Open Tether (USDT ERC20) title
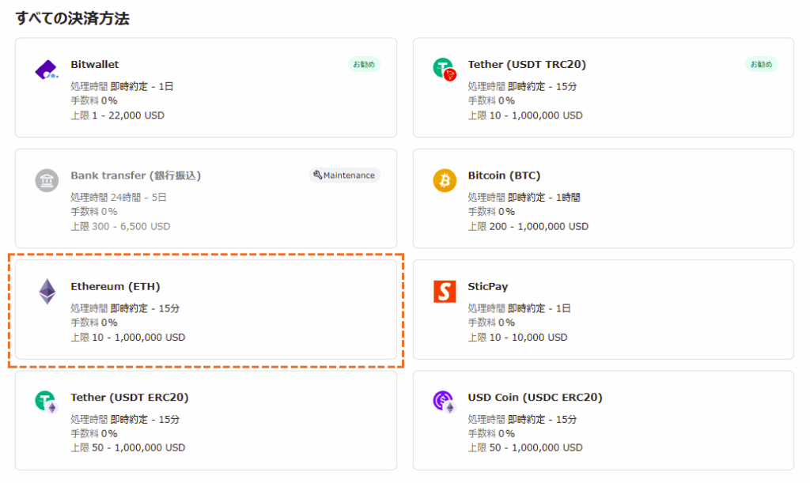The width and height of the screenshot is (810, 483). 130,398
